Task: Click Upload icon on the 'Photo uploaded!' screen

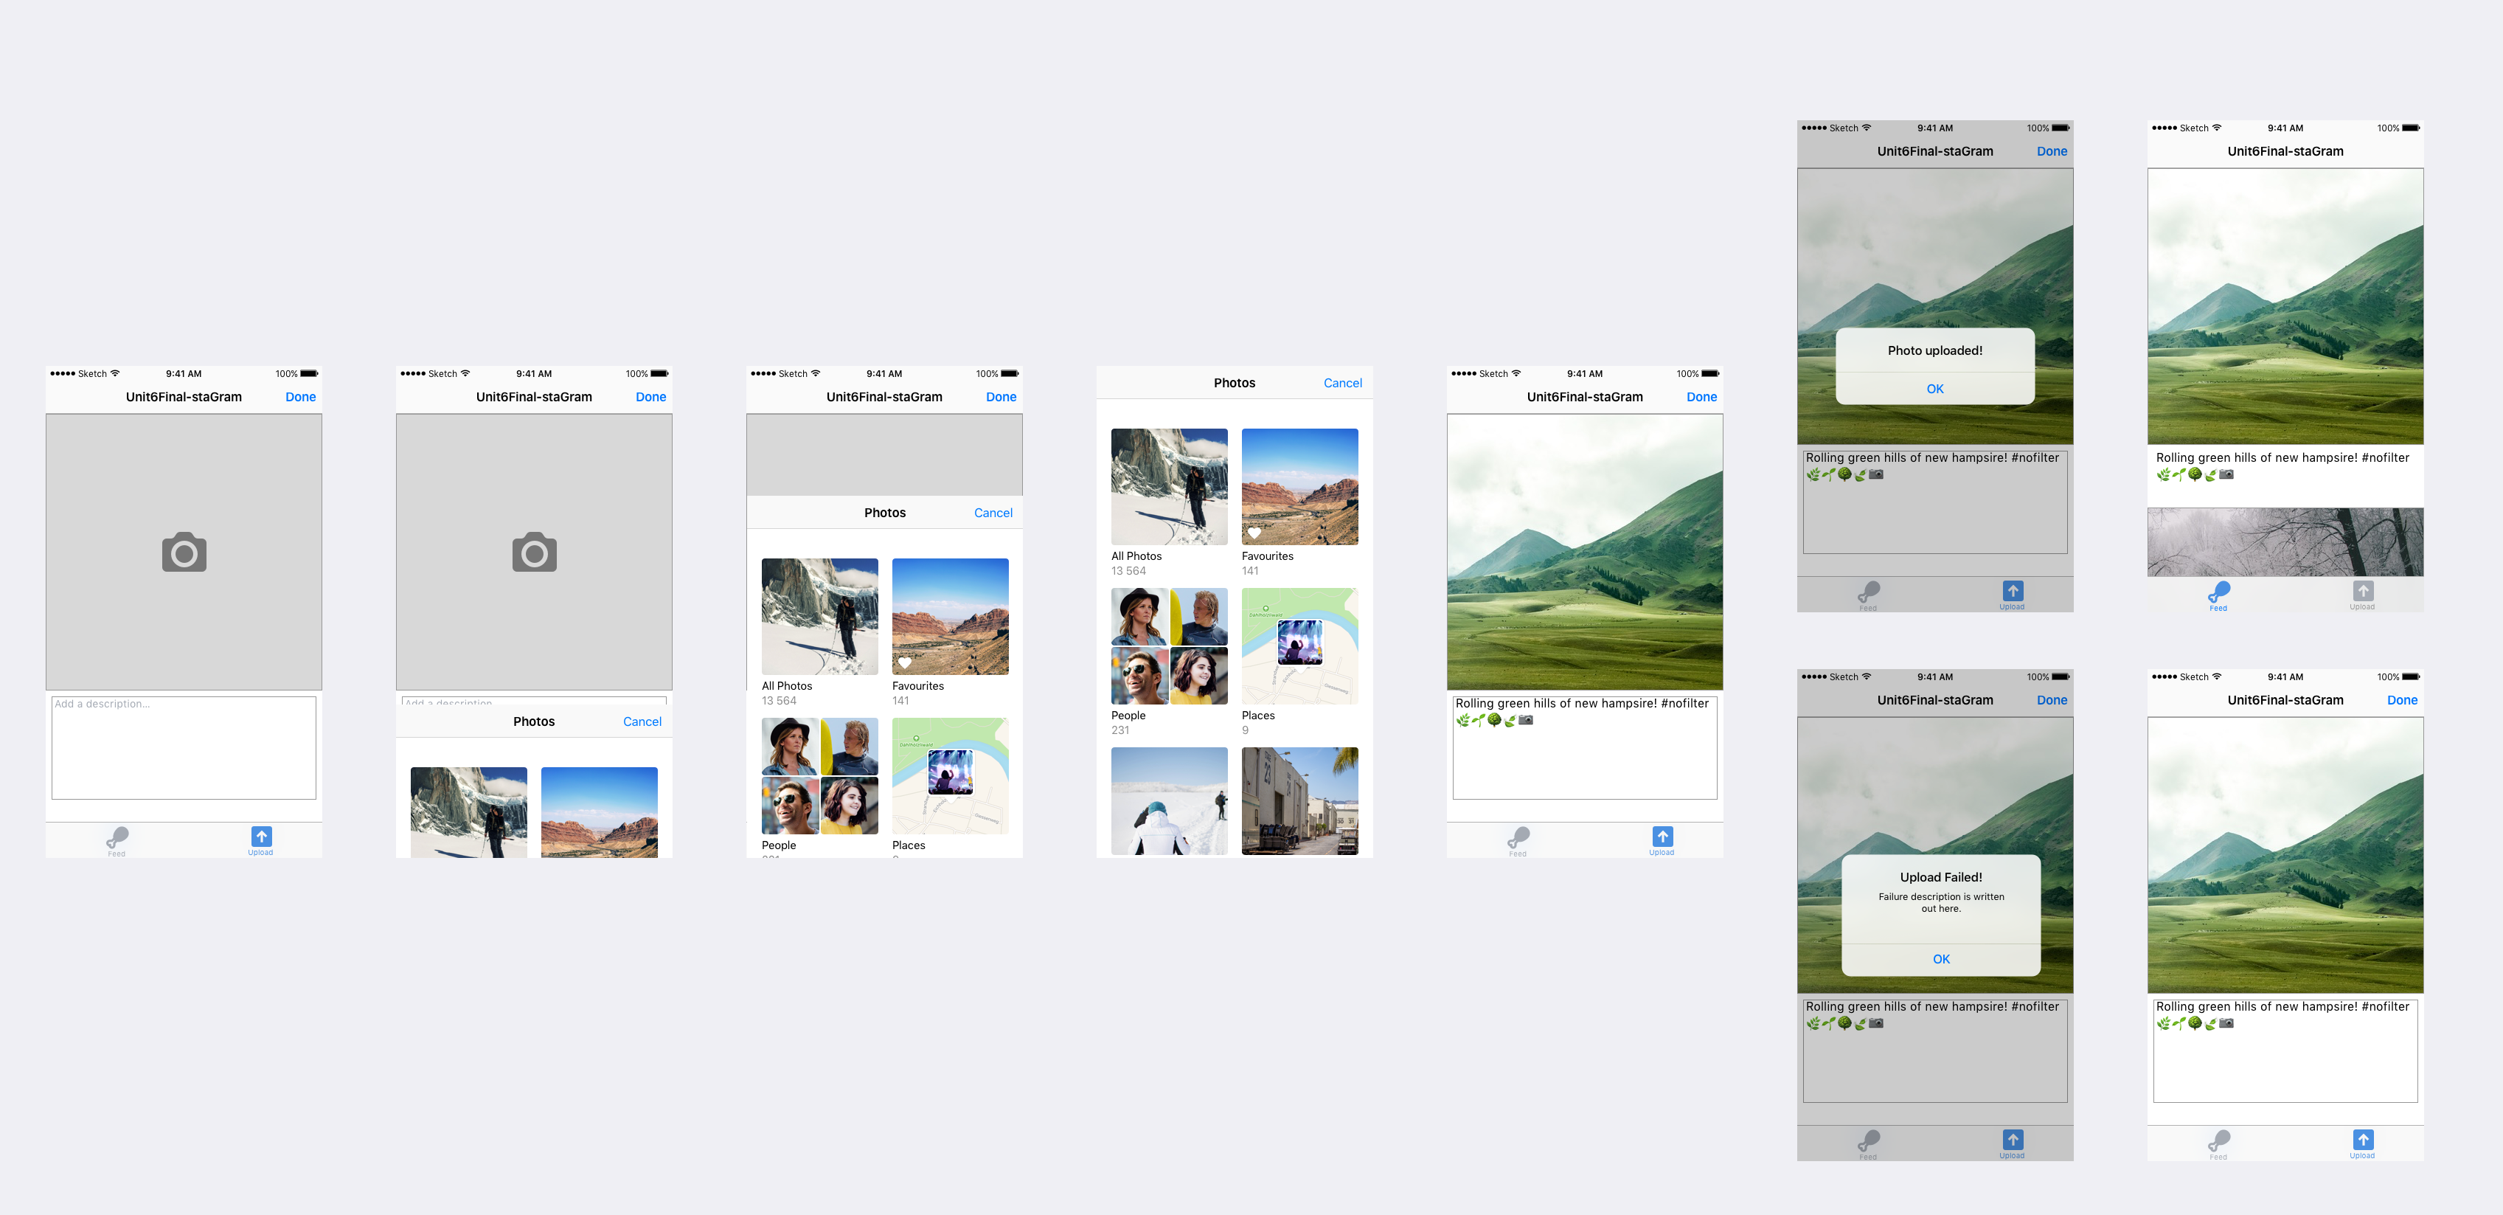Action: click(2013, 591)
